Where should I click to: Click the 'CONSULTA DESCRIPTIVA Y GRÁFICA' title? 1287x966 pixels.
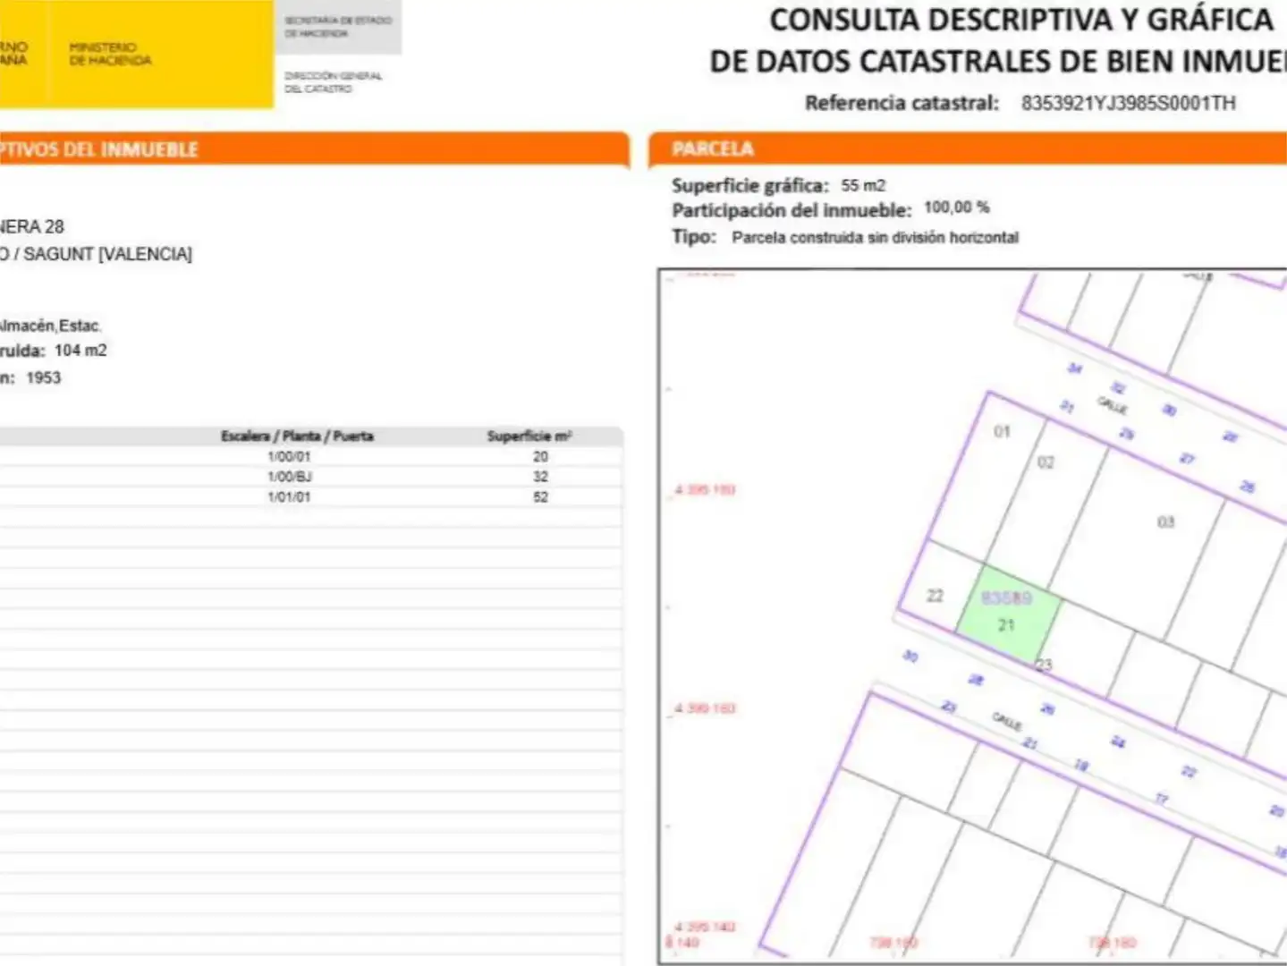[x=1021, y=20]
